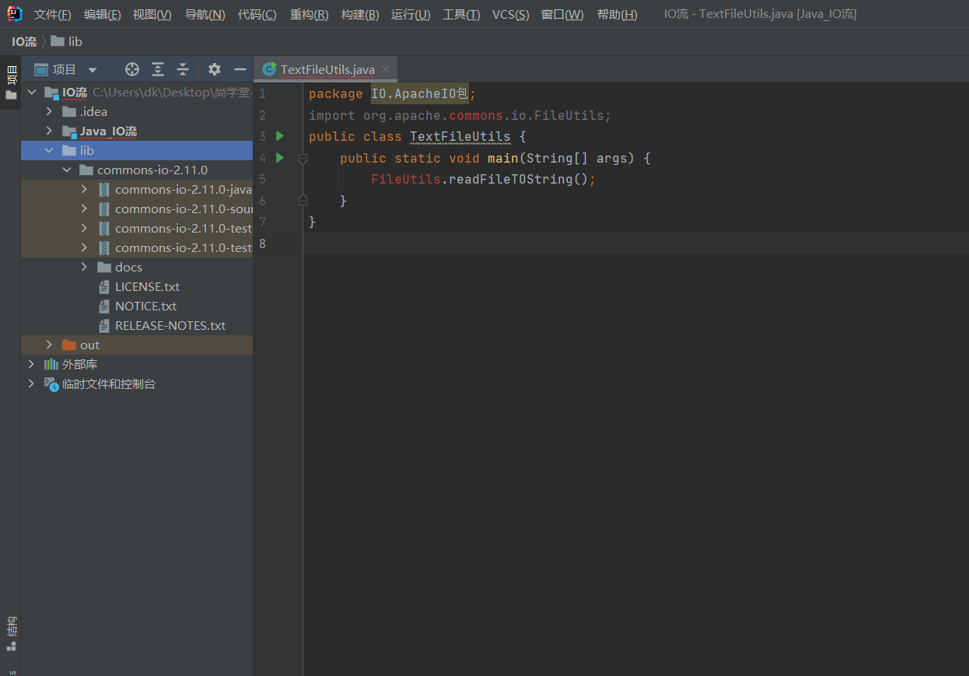Expand the commons-io-2.11.0-java jar node

84,189
